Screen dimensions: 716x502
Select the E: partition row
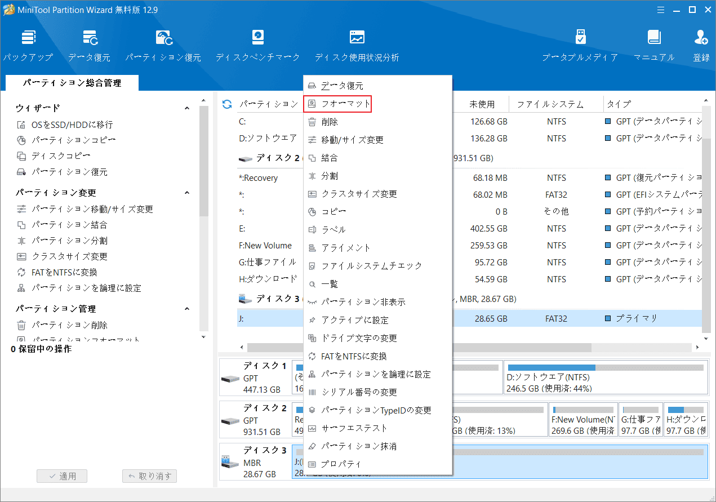470,229
